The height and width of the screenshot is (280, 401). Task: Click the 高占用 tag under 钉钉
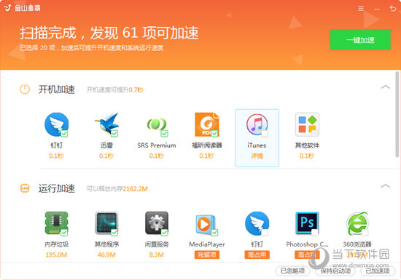click(257, 255)
